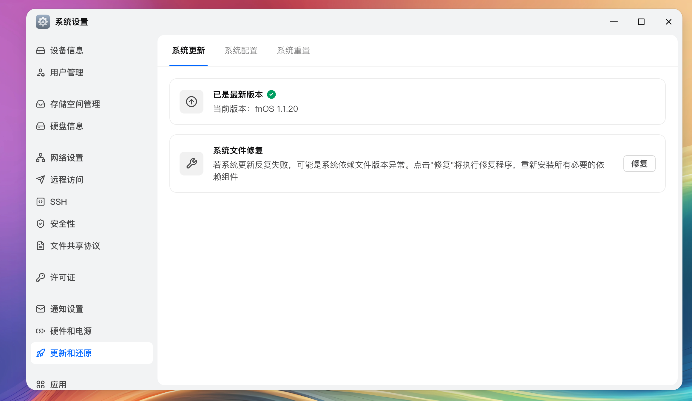The width and height of the screenshot is (692, 401).
Task: Click the 修复 repair button
Action: pos(639,164)
